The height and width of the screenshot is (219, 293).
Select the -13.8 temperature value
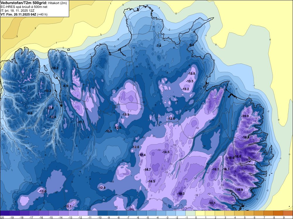coord(191,73)
